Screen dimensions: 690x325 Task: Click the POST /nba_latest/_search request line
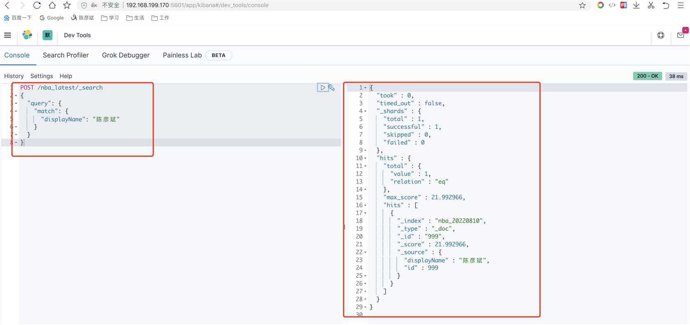pos(61,87)
